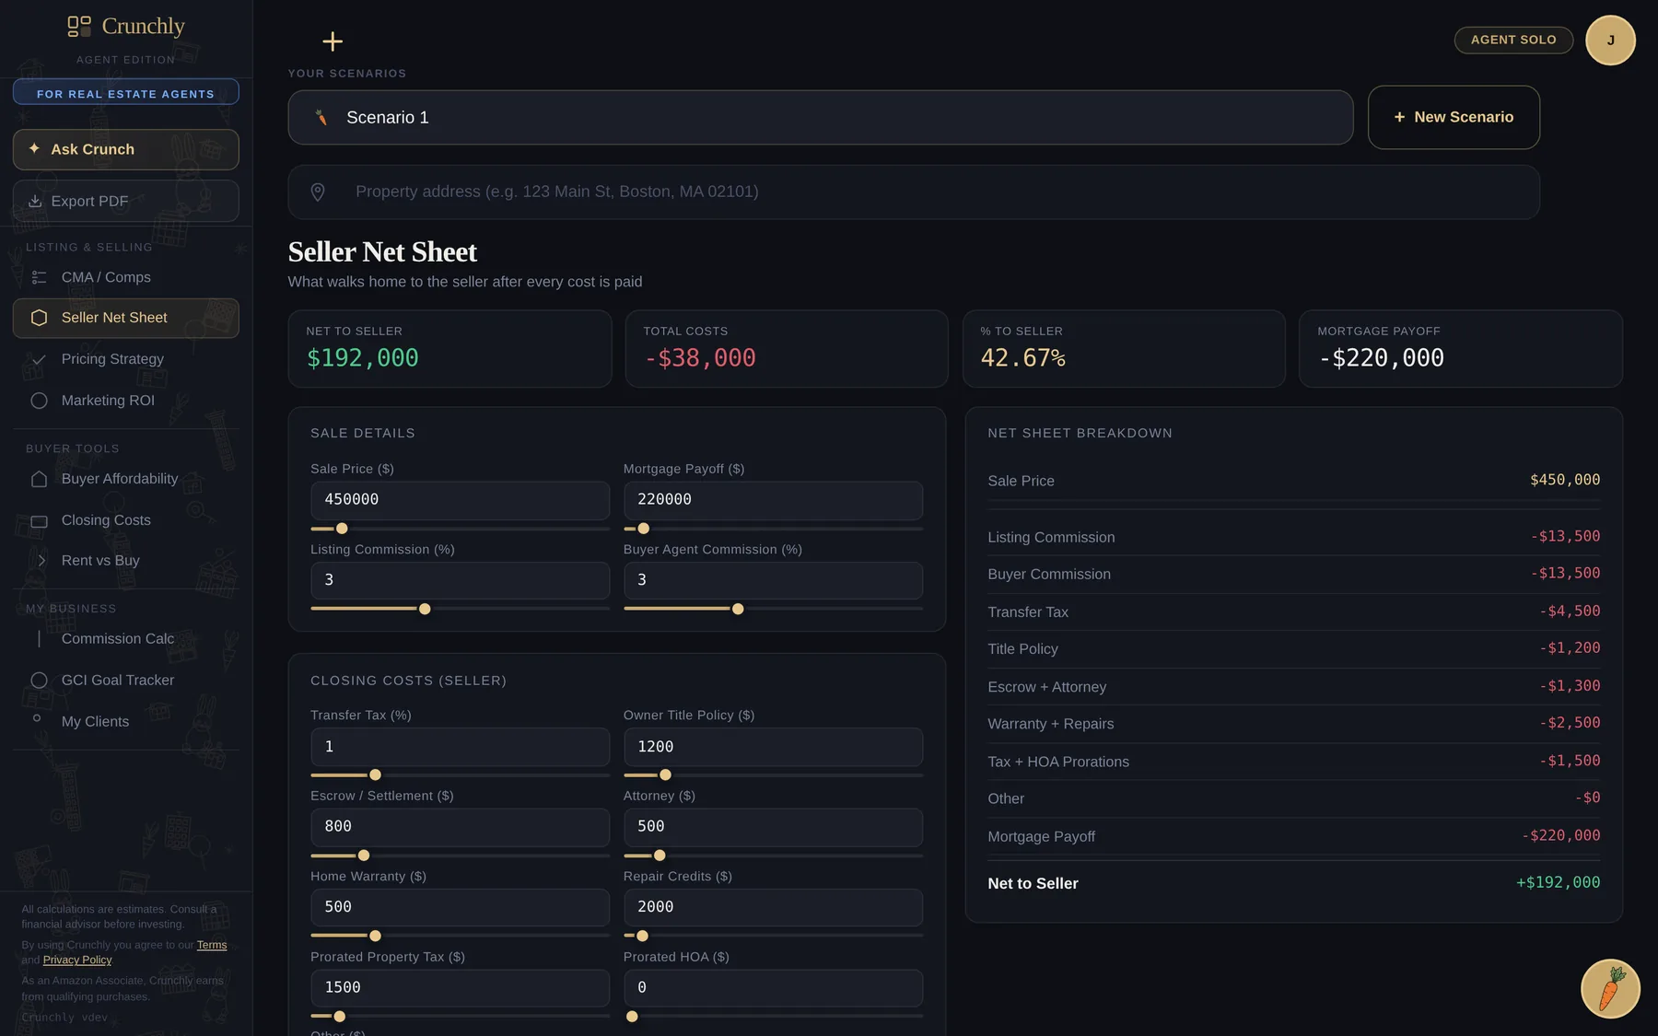Click the Repair Credits input field
The image size is (1658, 1036).
773,907
